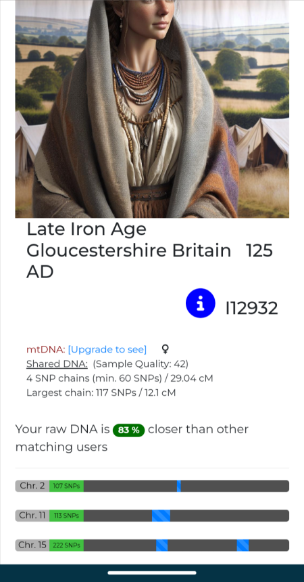304x582 pixels.
Task: Select sample ID I12932
Action: (x=252, y=308)
